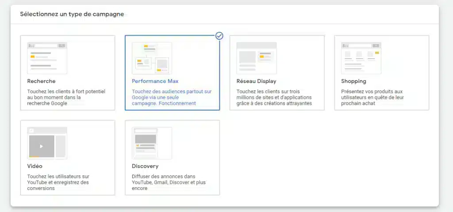Click the Shopping card title
453x212 pixels.
[353, 81]
